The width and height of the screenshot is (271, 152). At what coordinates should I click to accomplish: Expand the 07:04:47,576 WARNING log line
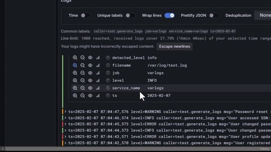pos(66,111)
